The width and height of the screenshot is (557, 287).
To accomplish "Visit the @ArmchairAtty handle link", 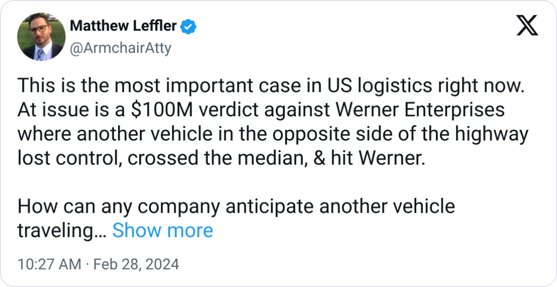I will (x=120, y=48).
